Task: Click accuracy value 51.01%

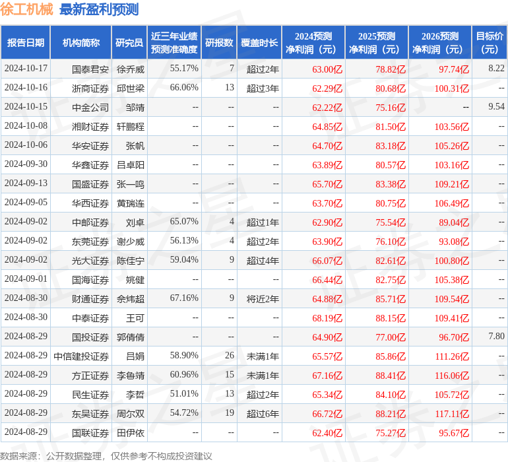Action: (184, 393)
